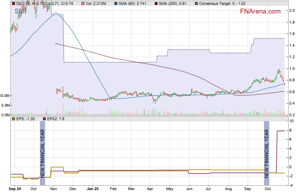Click the purple EPS2 legend swatch
The height and width of the screenshot is (196, 298).
(44, 119)
